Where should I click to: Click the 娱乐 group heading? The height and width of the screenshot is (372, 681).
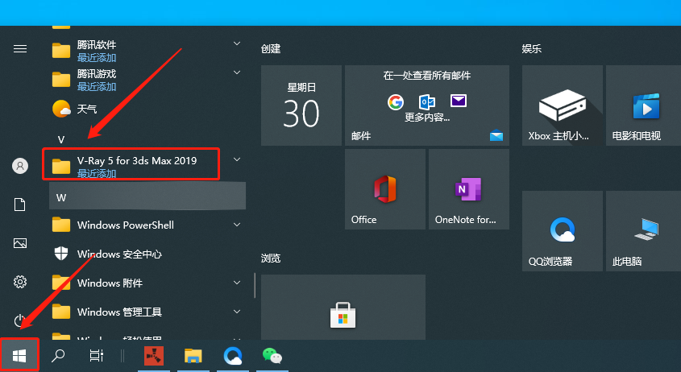coord(532,48)
